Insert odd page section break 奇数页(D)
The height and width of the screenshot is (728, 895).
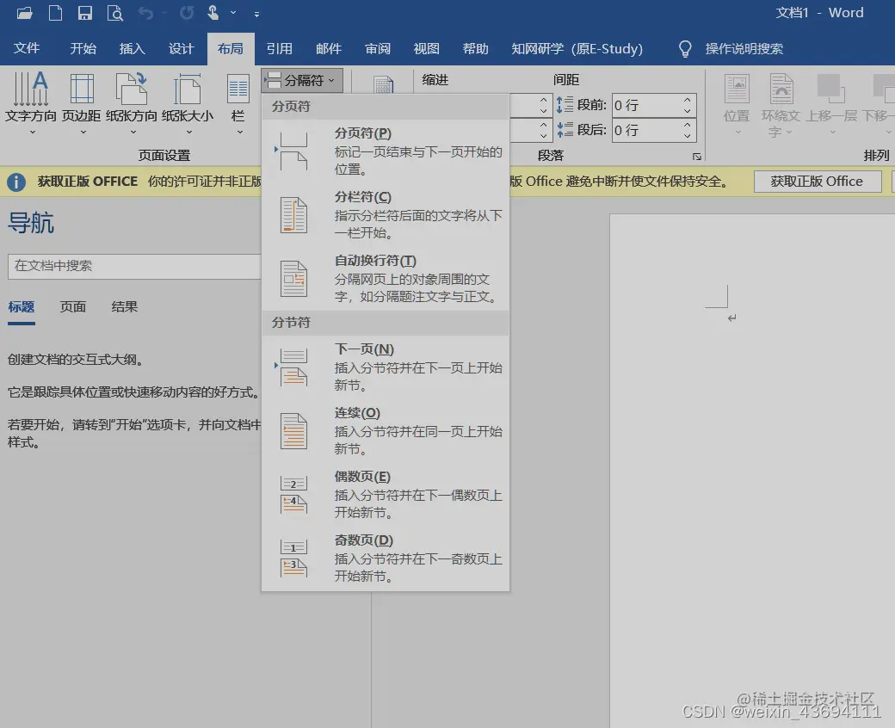click(x=386, y=558)
